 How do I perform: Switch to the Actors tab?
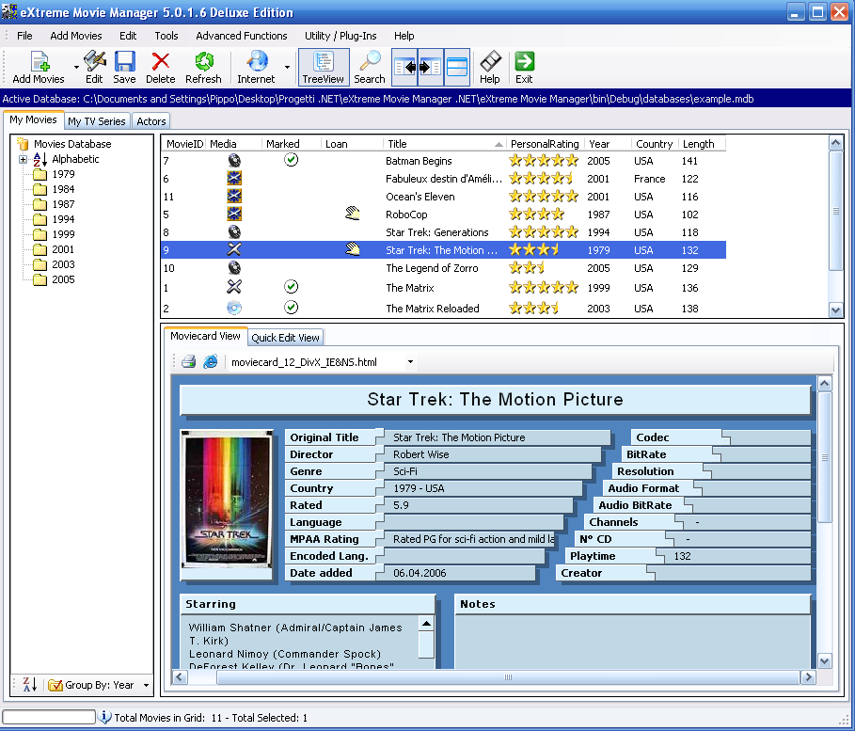pyautogui.click(x=151, y=121)
